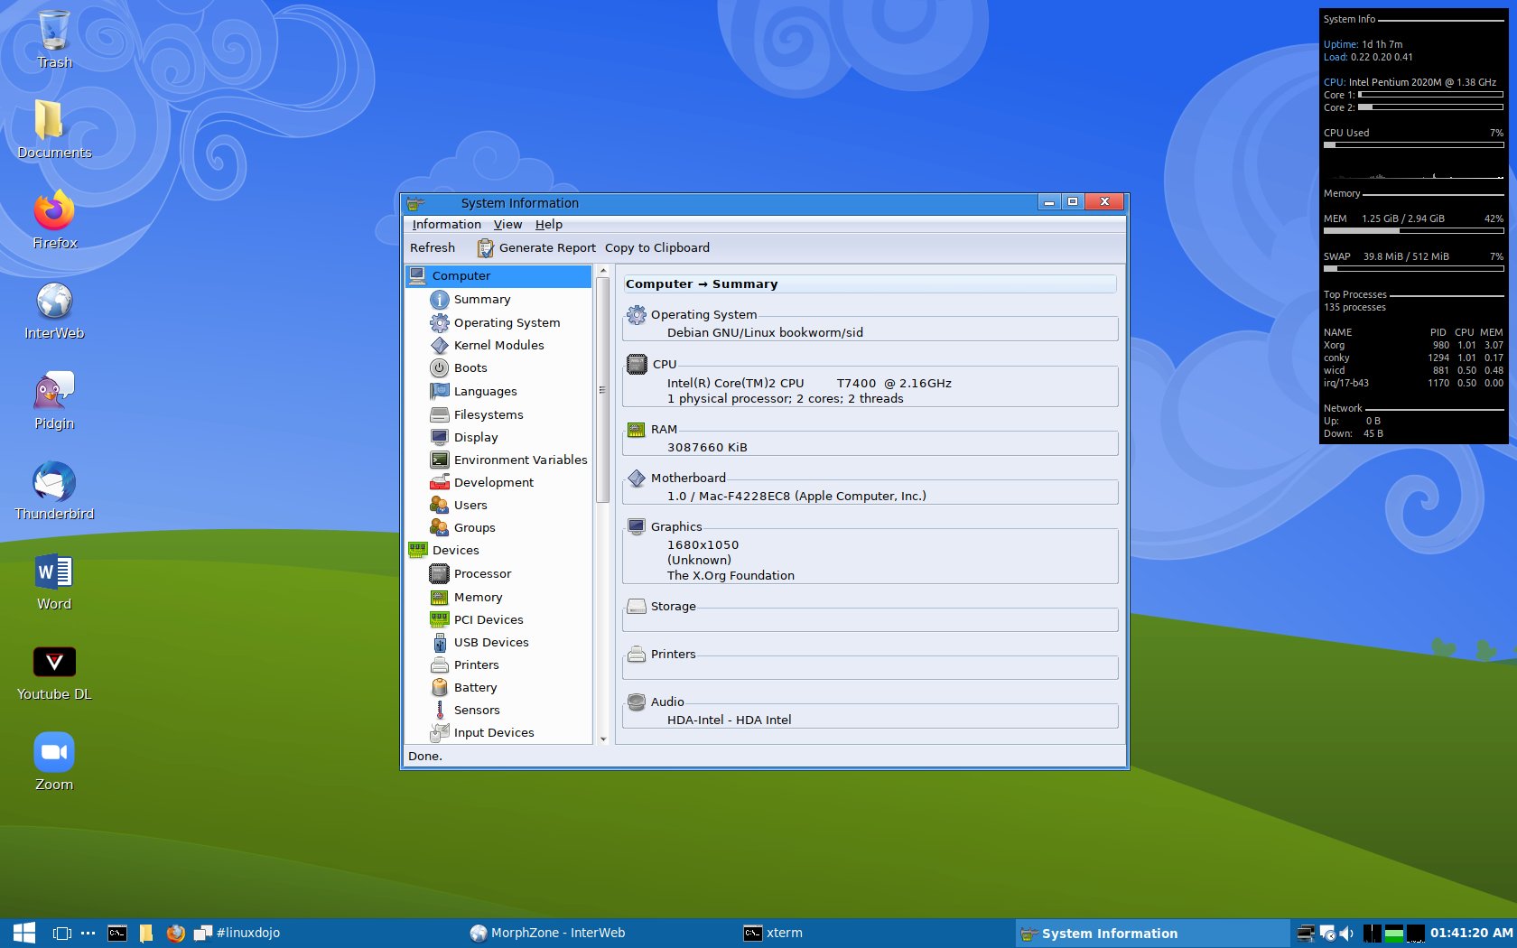This screenshot has width=1517, height=948.
Task: Click Graphics resolution 1680x1050 text
Action: pyautogui.click(x=703, y=545)
